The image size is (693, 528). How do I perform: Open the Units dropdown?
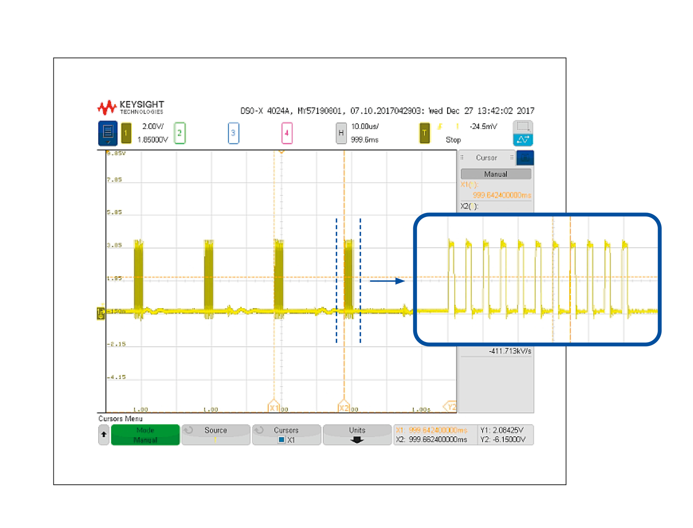pos(357,435)
